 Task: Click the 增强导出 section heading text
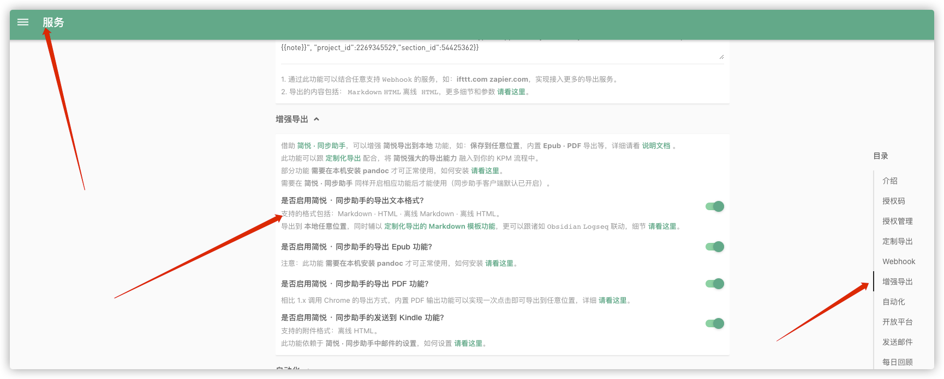[x=292, y=119]
